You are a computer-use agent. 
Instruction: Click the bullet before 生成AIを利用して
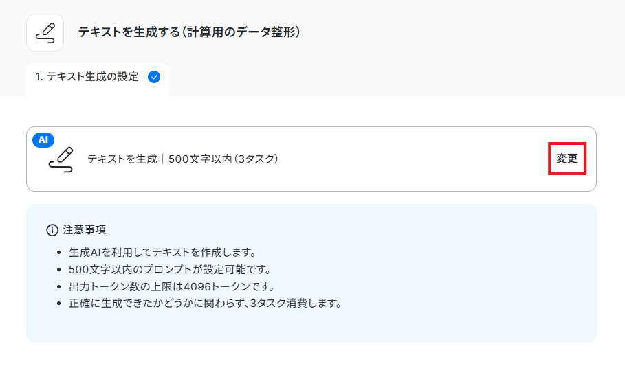tap(59, 253)
